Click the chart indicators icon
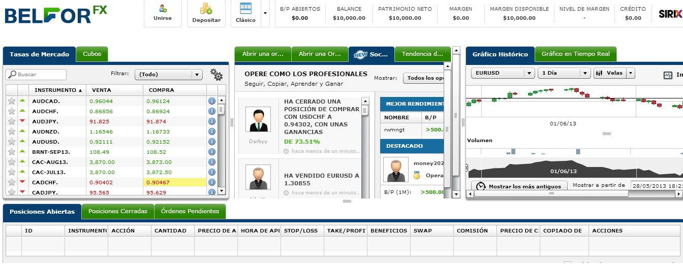The width and height of the screenshot is (683, 267). [x=668, y=75]
